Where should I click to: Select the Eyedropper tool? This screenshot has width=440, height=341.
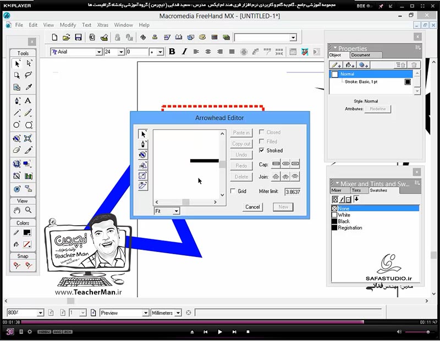(x=29, y=87)
